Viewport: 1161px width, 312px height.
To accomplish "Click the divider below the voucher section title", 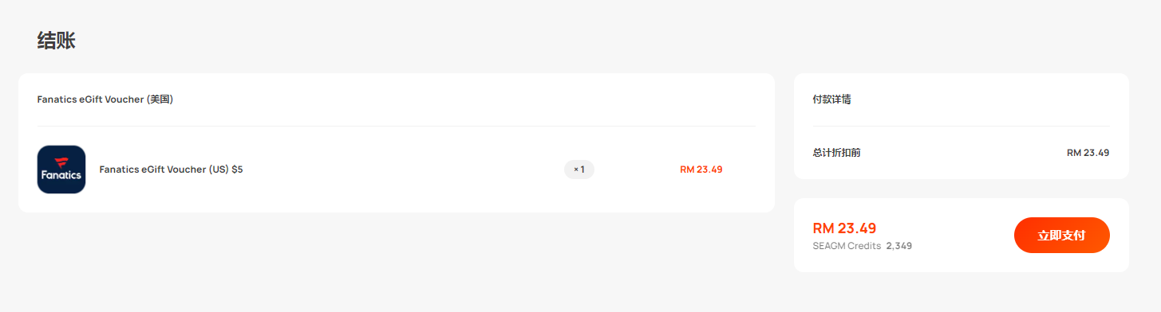I will click(x=397, y=126).
